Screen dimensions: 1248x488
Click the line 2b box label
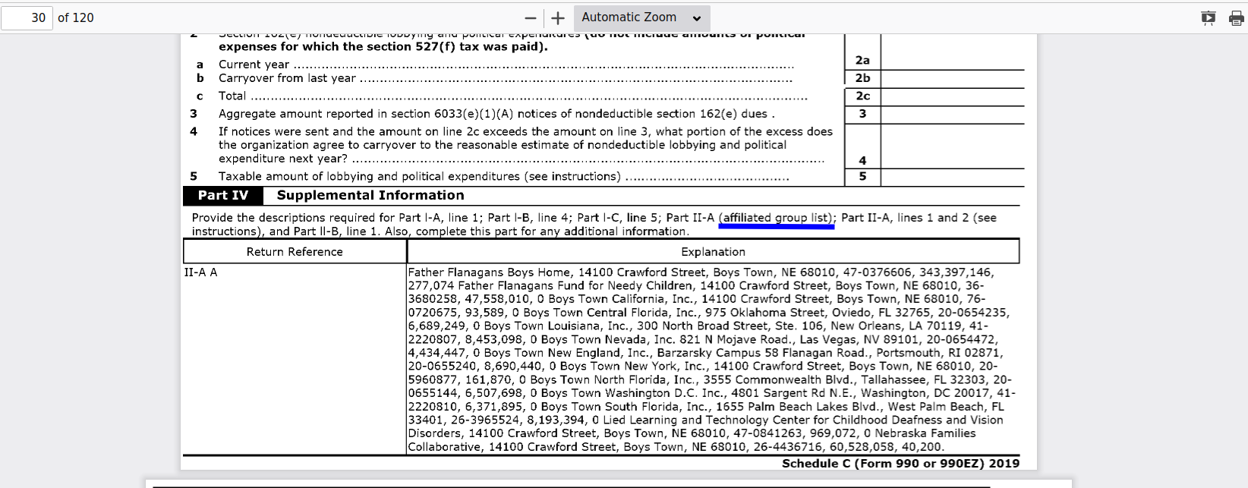tap(862, 78)
